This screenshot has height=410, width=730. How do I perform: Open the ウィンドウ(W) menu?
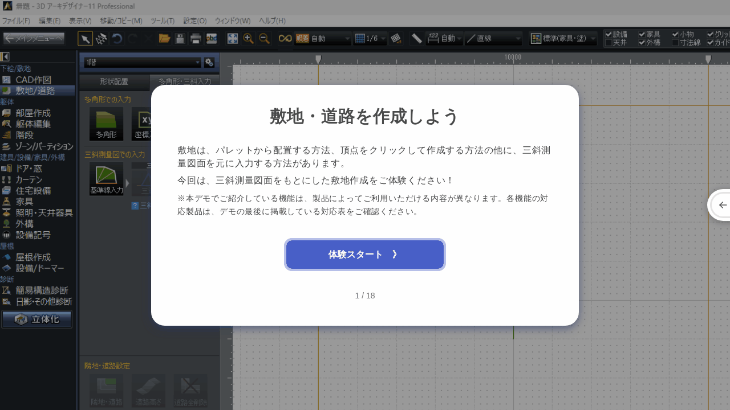[233, 20]
